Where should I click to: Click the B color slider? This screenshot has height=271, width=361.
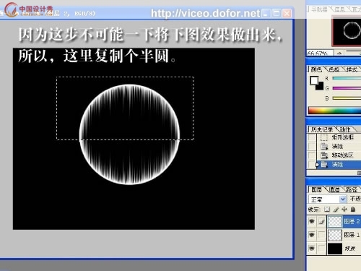(x=347, y=98)
